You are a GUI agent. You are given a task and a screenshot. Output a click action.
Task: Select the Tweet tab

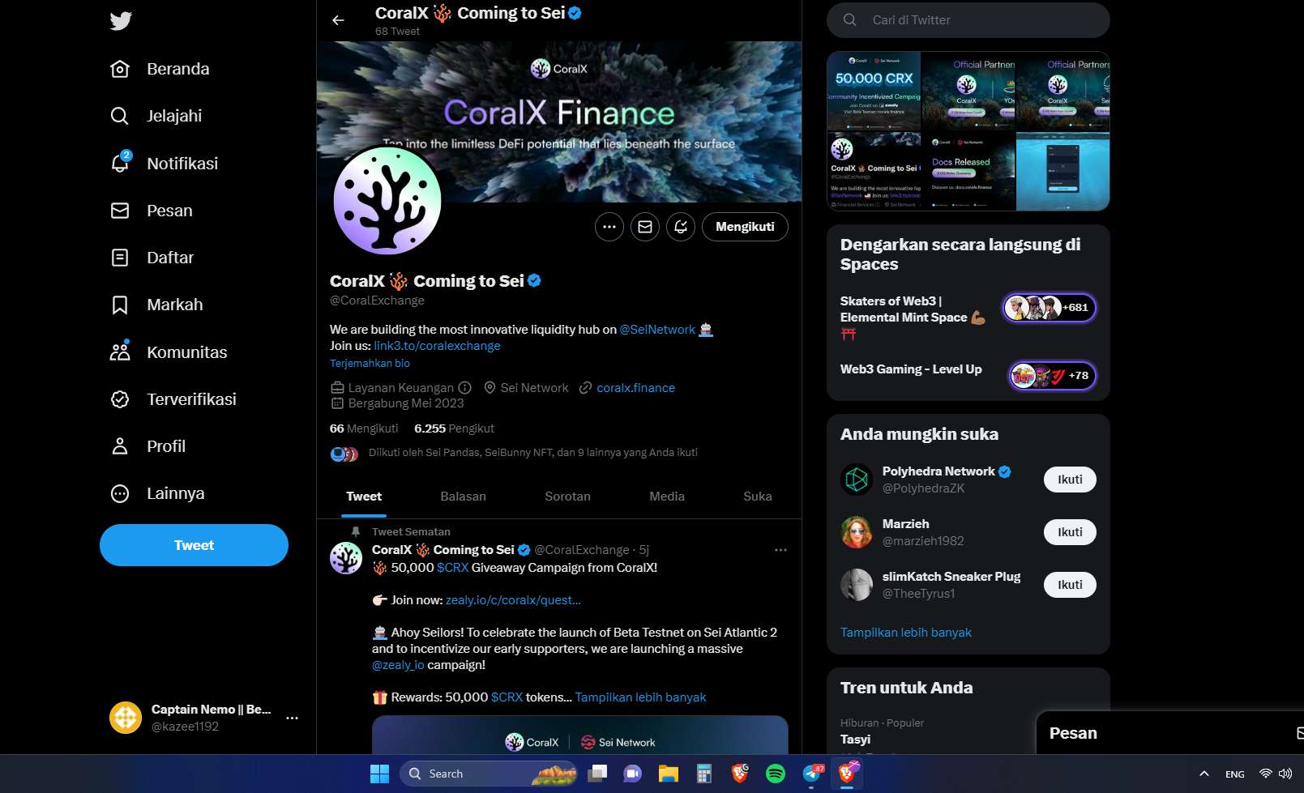tap(364, 497)
